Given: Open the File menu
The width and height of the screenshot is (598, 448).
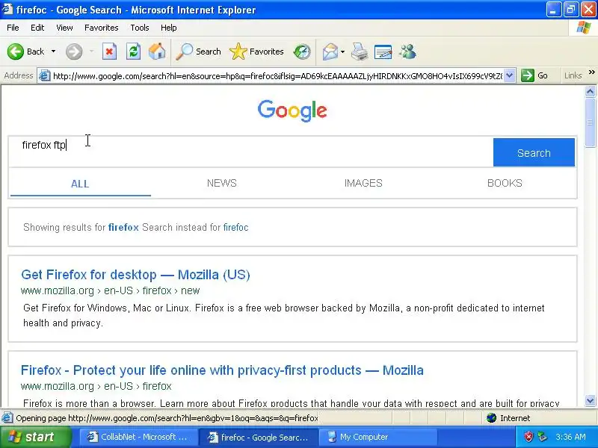Looking at the screenshot, I should 13,28.
